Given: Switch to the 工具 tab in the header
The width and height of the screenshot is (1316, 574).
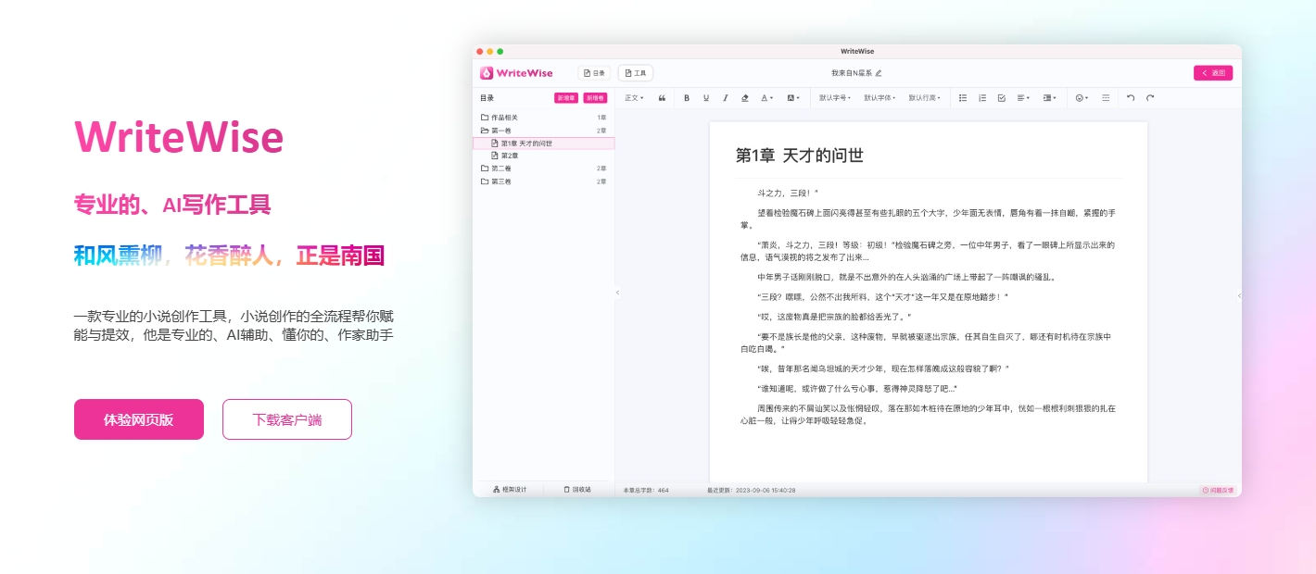Looking at the screenshot, I should (x=636, y=72).
